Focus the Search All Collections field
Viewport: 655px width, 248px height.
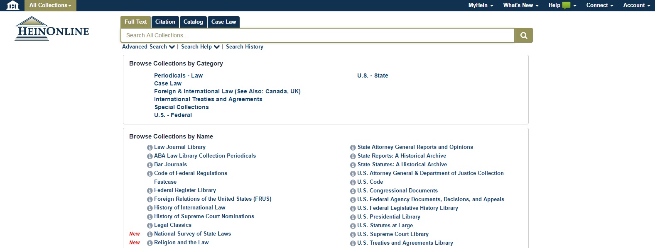click(318, 35)
